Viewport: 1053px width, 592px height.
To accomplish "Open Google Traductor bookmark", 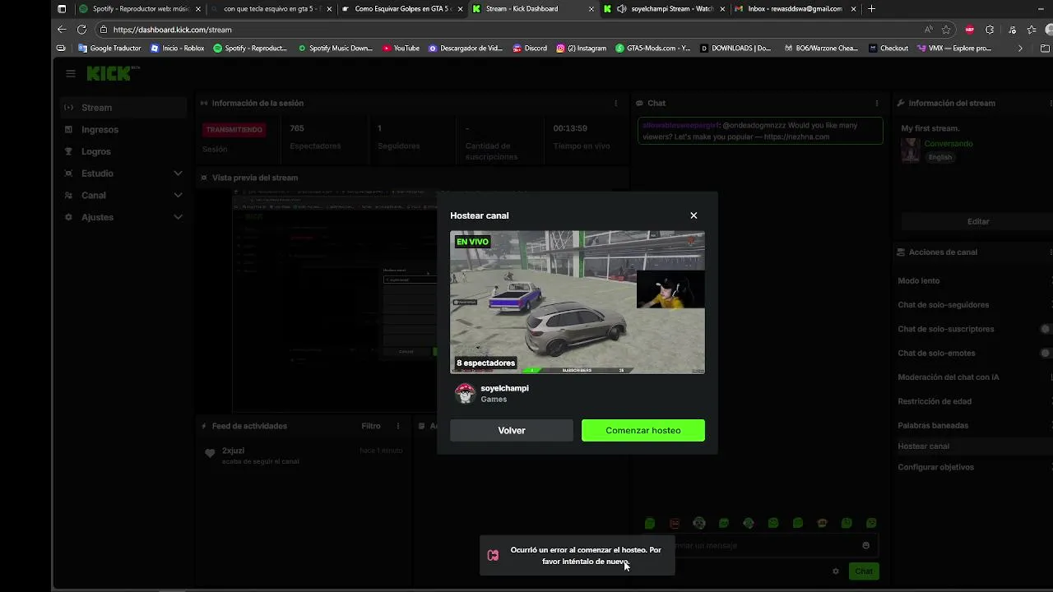I will click(x=109, y=49).
